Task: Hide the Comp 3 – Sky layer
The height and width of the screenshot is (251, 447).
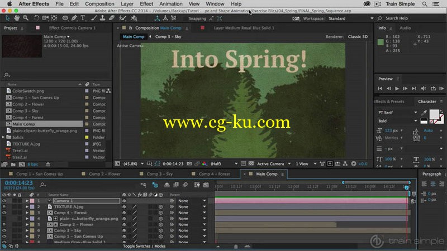Action: tap(4, 230)
